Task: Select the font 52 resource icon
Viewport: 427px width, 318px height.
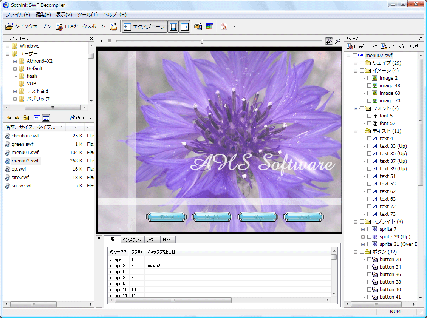Action: pos(375,123)
